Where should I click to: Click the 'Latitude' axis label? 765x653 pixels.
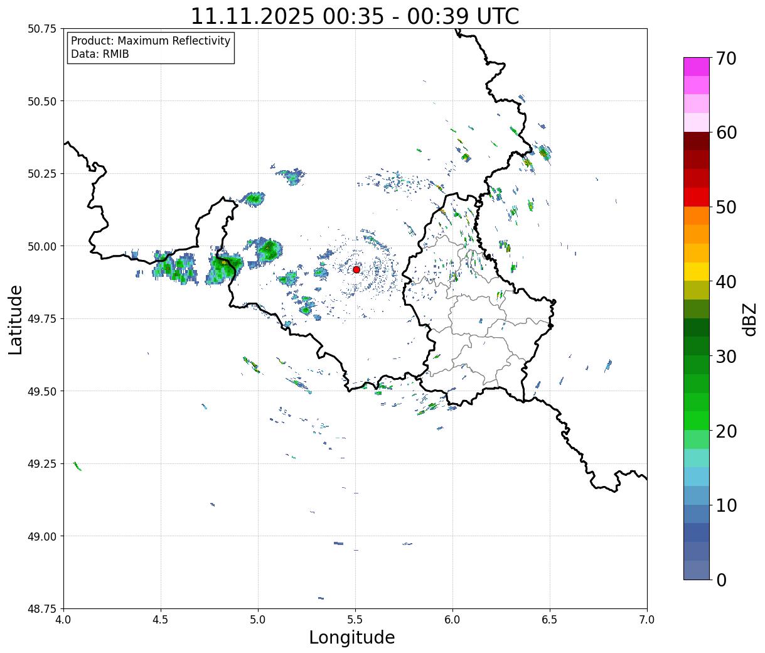click(x=16, y=320)
